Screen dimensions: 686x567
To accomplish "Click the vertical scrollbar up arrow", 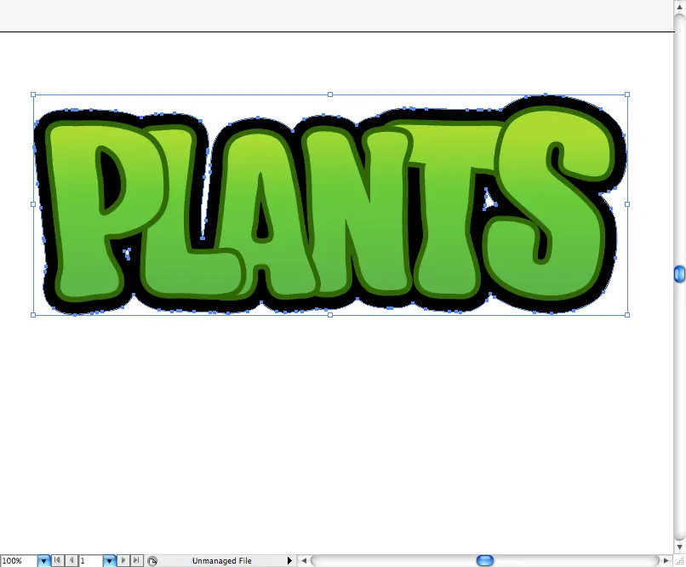I will point(680,7).
